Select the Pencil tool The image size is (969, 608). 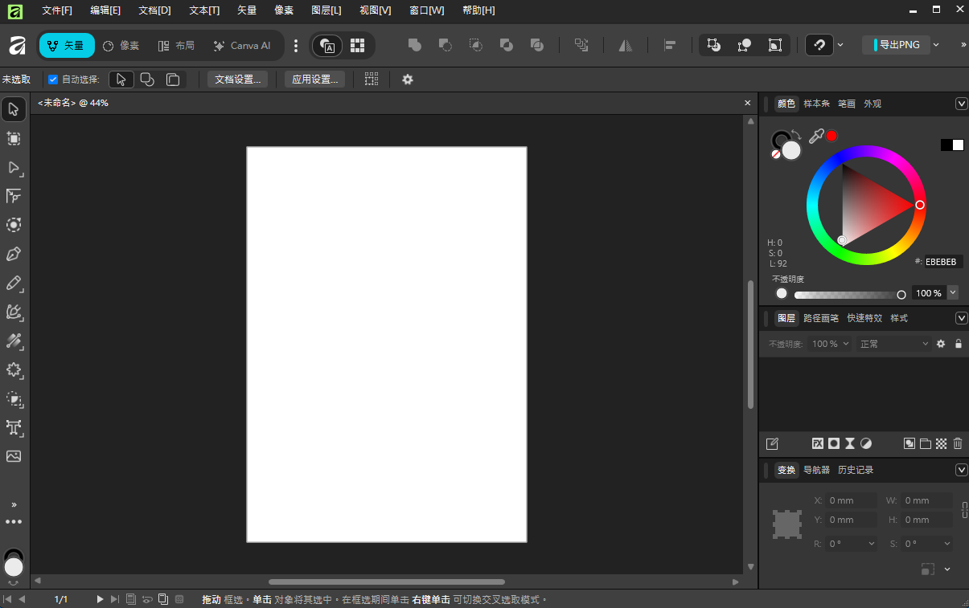coord(14,283)
